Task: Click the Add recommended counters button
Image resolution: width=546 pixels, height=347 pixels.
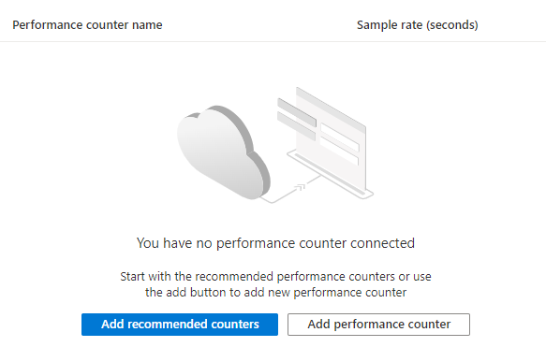Action: coord(180,325)
